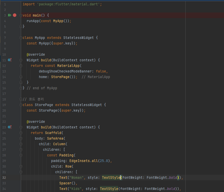Image resolution: width=224 pixels, height=192 pixels.
Task: Click line number 1 in the gutter
Action: (5, 4)
